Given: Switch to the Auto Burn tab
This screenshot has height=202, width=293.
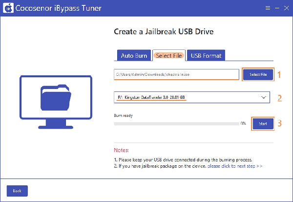Looking at the screenshot, I should [x=134, y=55].
